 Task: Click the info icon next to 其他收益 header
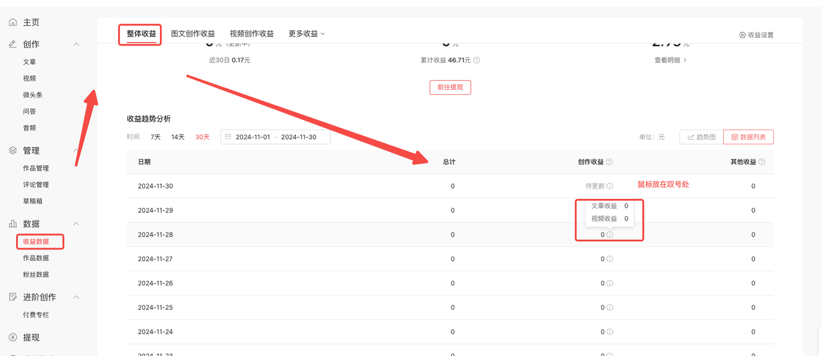[762, 162]
